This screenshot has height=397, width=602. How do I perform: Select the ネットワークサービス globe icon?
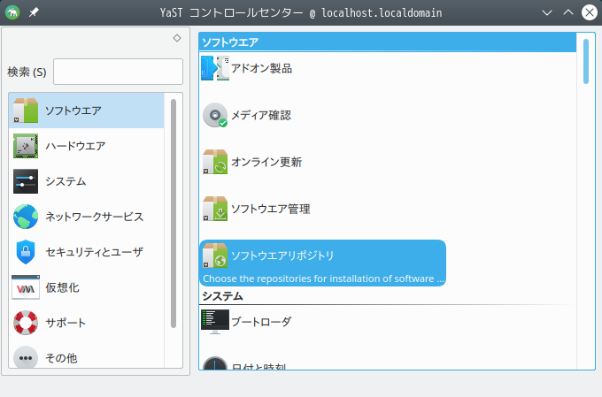click(x=26, y=217)
